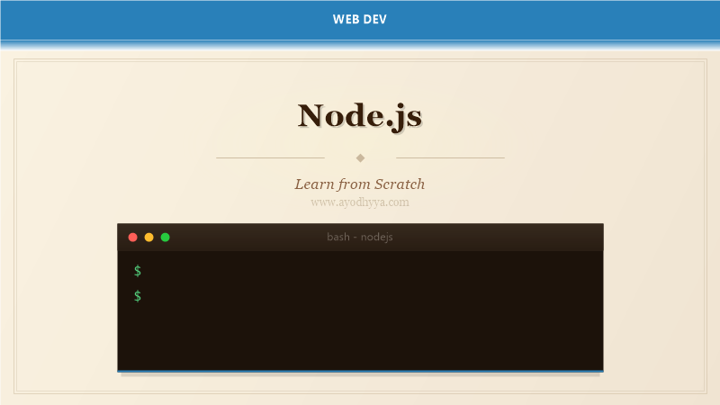Select the Learn from Scratch subtitle
This screenshot has width=720, height=405.
(x=359, y=184)
